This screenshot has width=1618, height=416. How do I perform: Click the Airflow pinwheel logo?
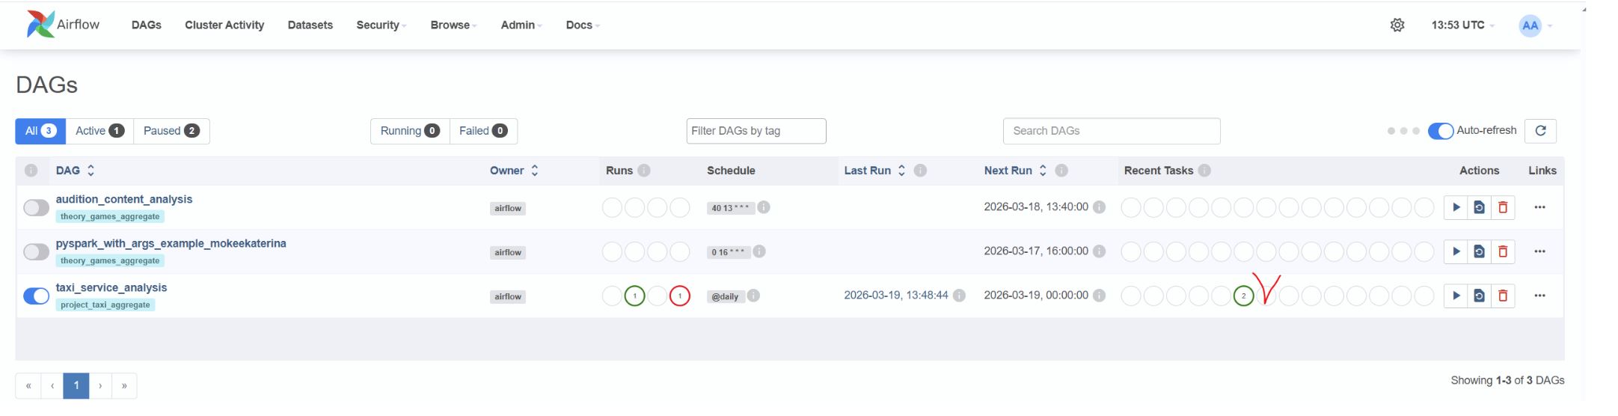[40, 25]
